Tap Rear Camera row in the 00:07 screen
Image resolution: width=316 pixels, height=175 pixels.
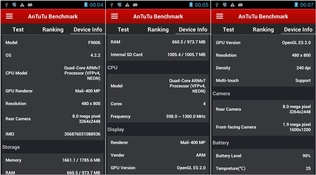click(263, 109)
